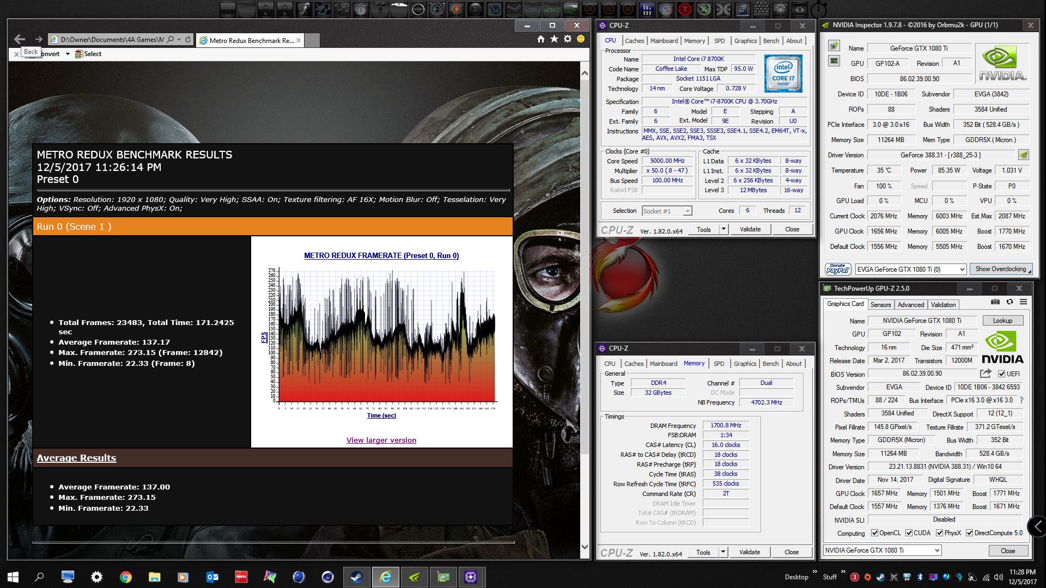Toggle the PhysX checkbox in GPU-Z
Image resolution: width=1046 pixels, height=588 pixels.
click(x=939, y=533)
